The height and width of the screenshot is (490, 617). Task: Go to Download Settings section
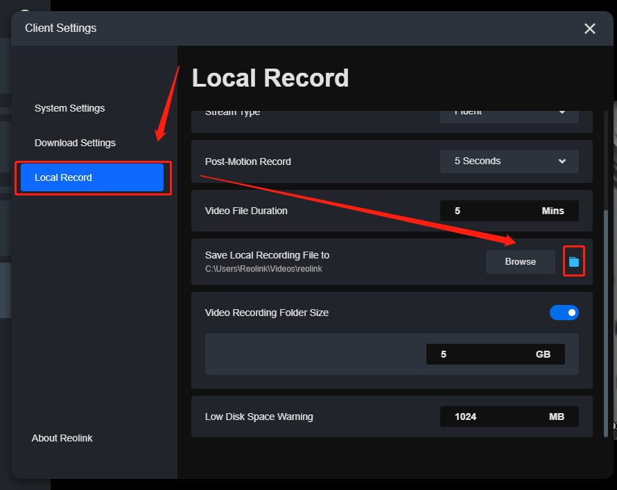tap(75, 143)
